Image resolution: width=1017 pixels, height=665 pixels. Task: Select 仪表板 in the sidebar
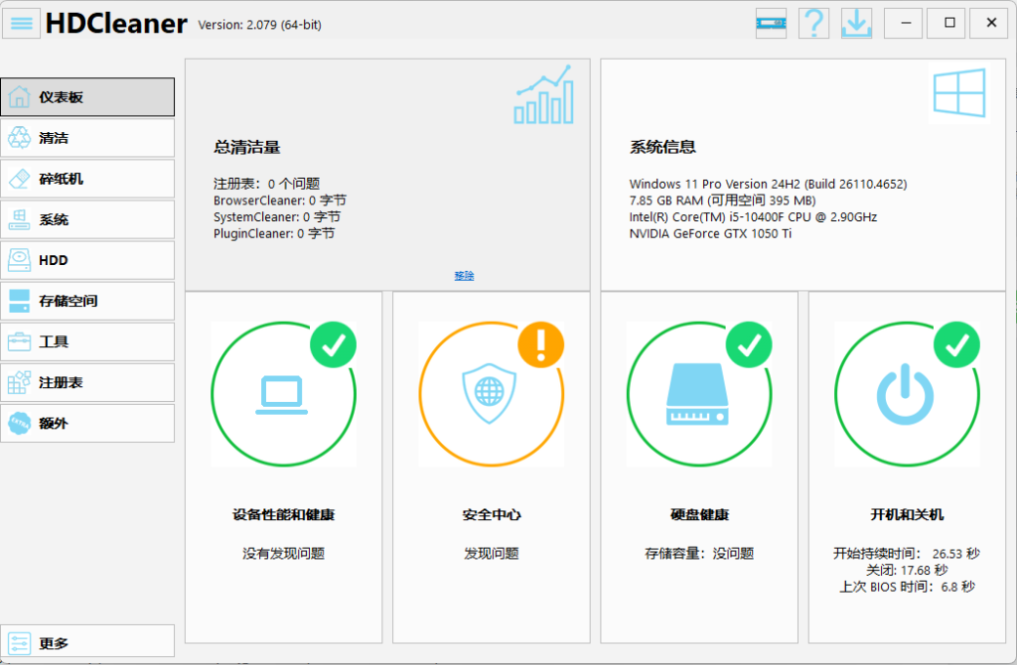pos(87,97)
